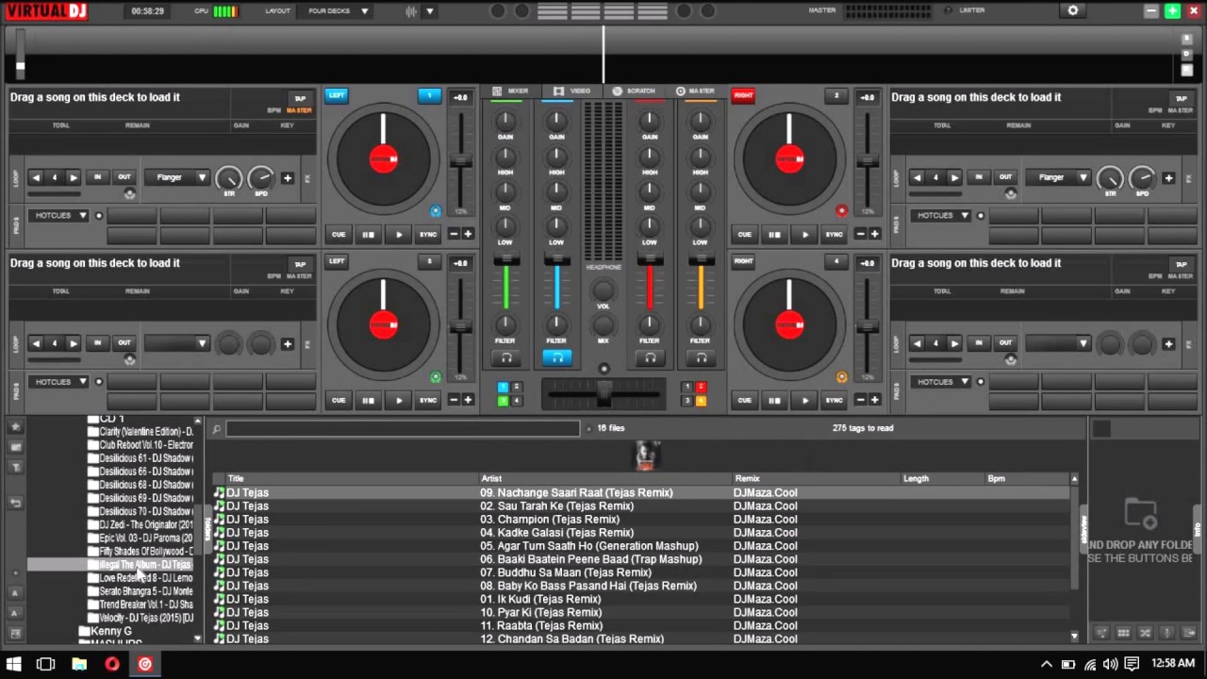Toggle deck 2 RIGHT crossfader assign
The height and width of the screenshot is (679, 1207).
743,95
